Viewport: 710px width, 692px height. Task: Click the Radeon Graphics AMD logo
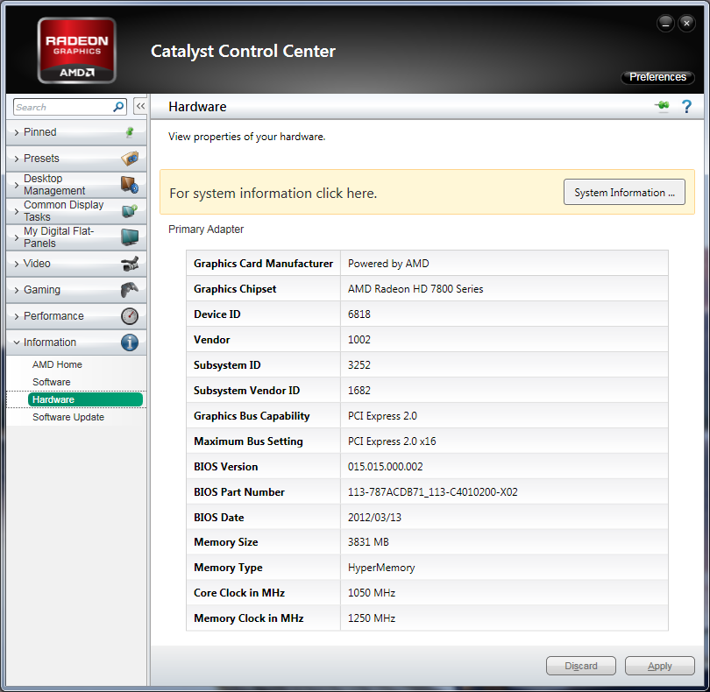76,50
